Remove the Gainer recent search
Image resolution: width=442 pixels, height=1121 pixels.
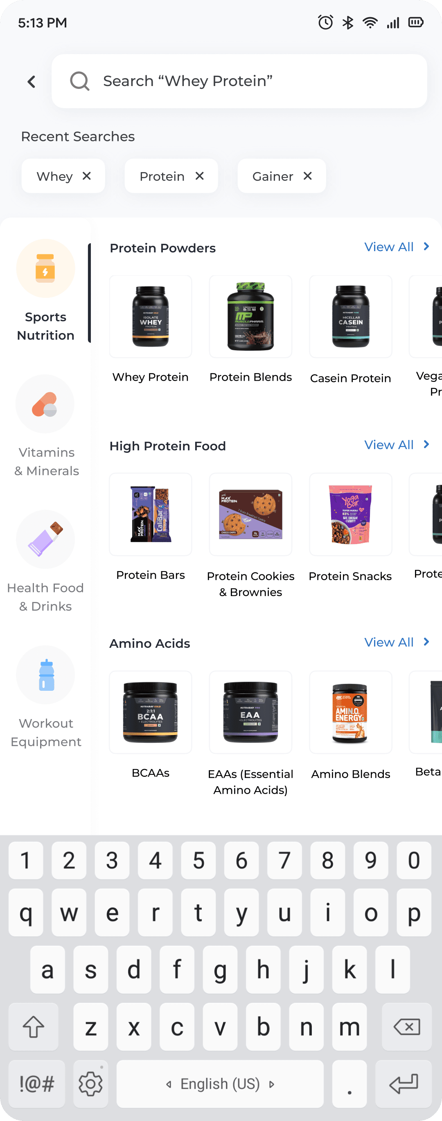308,176
